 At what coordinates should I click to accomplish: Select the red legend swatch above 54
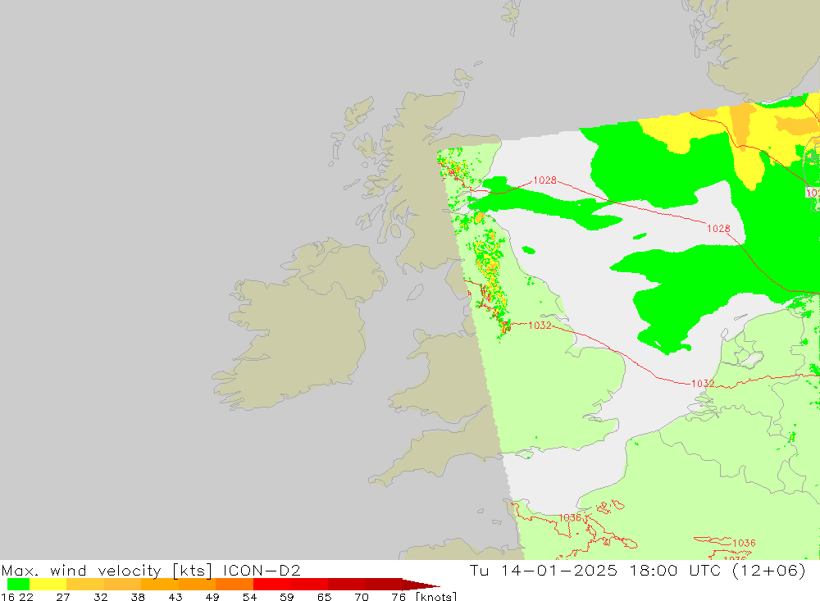coord(272,585)
